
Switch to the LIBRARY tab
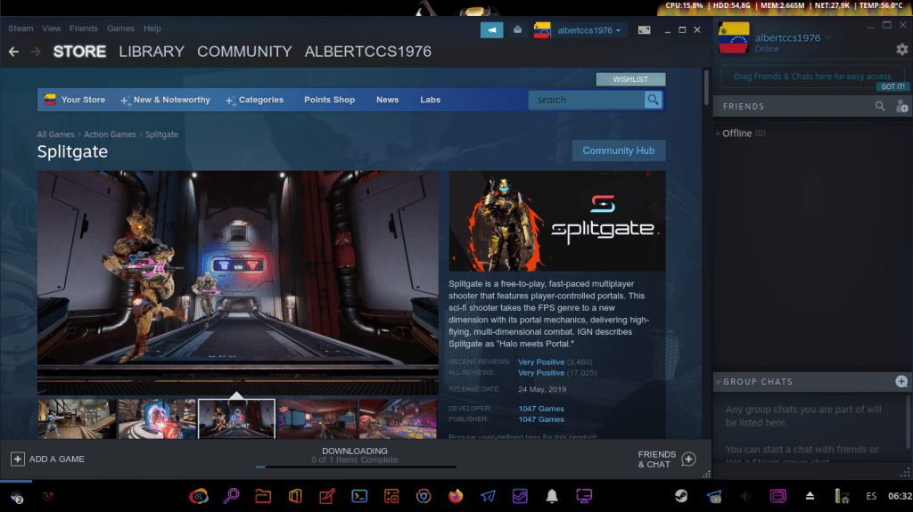pos(152,52)
